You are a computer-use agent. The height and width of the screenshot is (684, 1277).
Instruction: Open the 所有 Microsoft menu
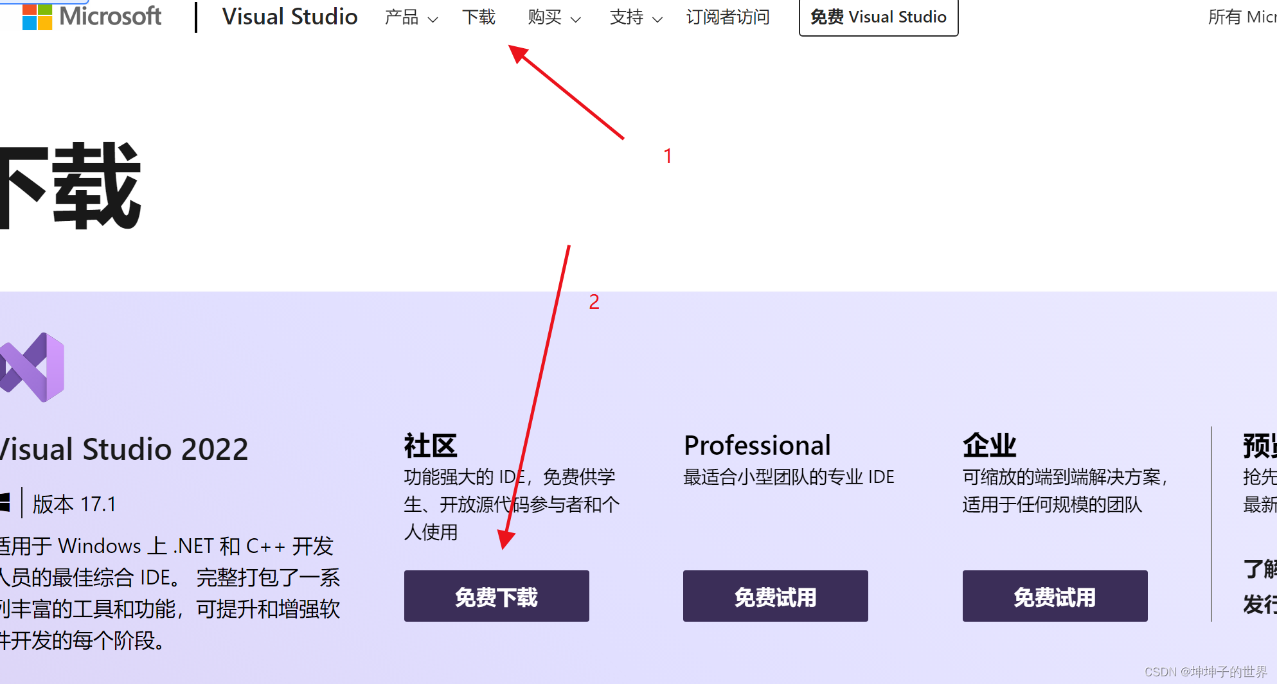click(x=1242, y=17)
